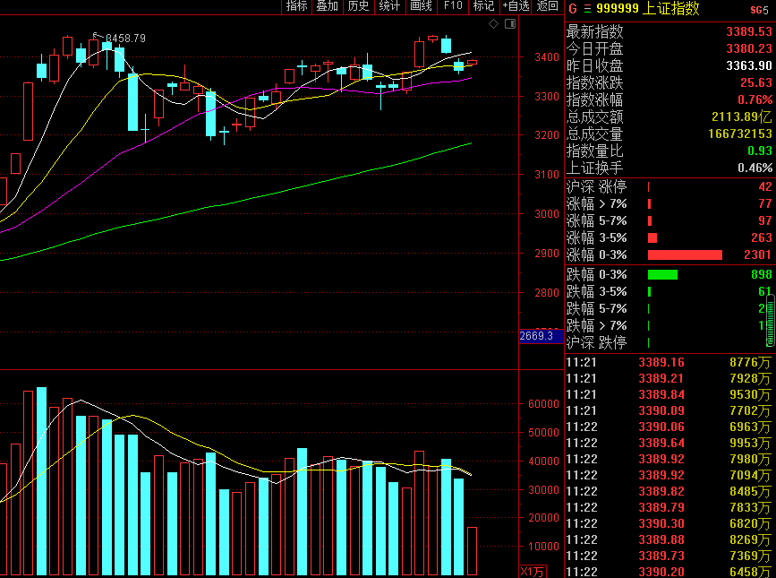Open the 统计 statistics tool
The width and height of the screenshot is (776, 578).
pyautogui.click(x=389, y=6)
